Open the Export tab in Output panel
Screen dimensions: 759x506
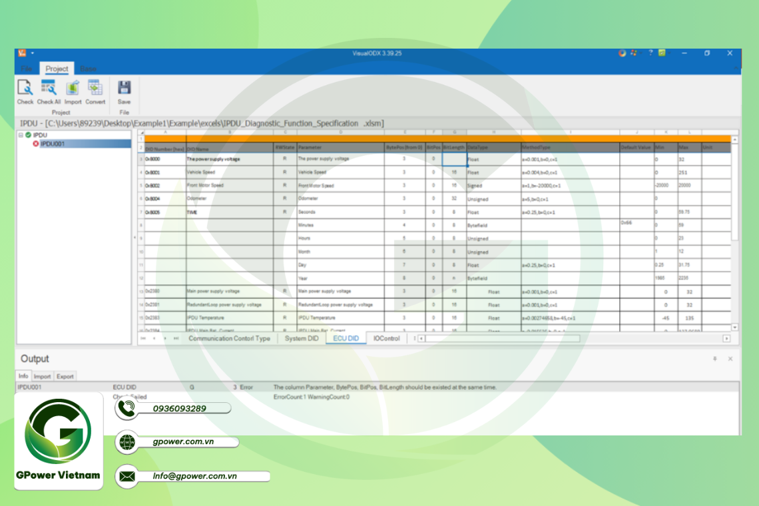click(x=65, y=376)
